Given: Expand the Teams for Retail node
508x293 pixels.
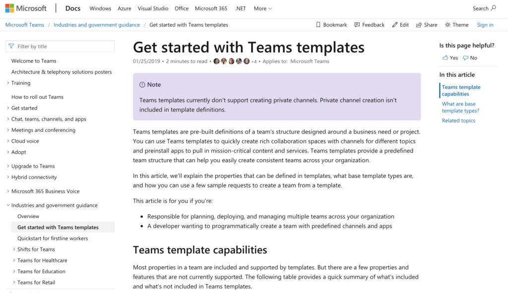Looking at the screenshot, I should (x=14, y=282).
